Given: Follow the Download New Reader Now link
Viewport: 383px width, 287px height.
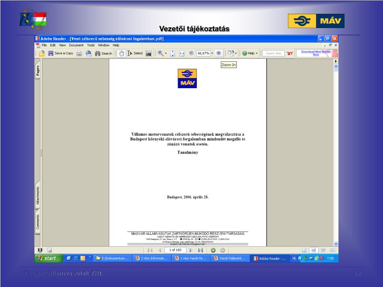Looking at the screenshot, I should tap(316, 53).
